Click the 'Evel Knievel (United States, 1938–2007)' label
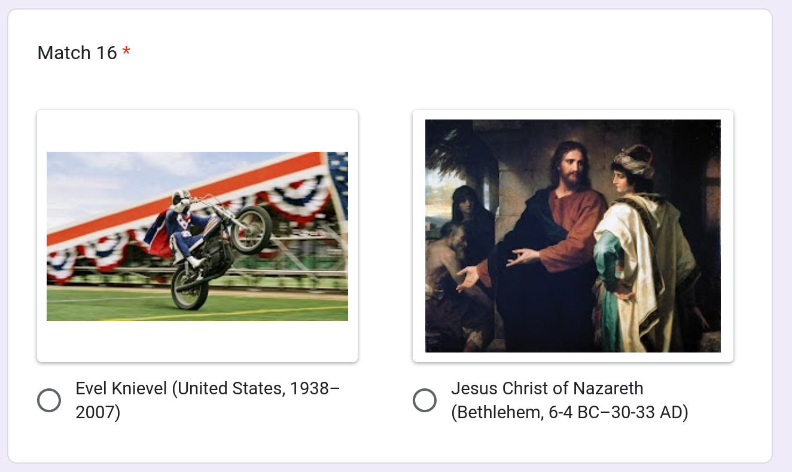 click(208, 389)
